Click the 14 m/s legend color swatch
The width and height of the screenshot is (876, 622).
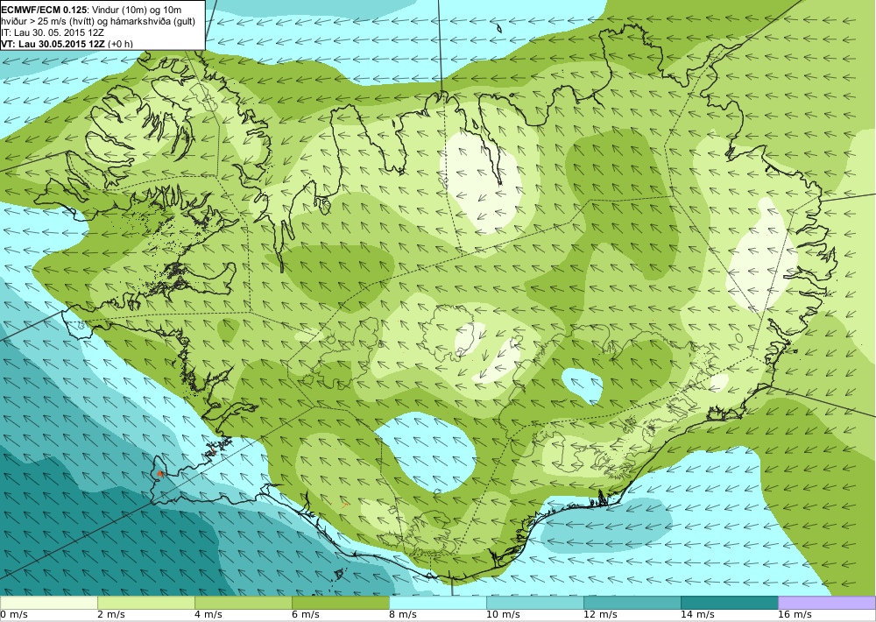tap(729, 603)
